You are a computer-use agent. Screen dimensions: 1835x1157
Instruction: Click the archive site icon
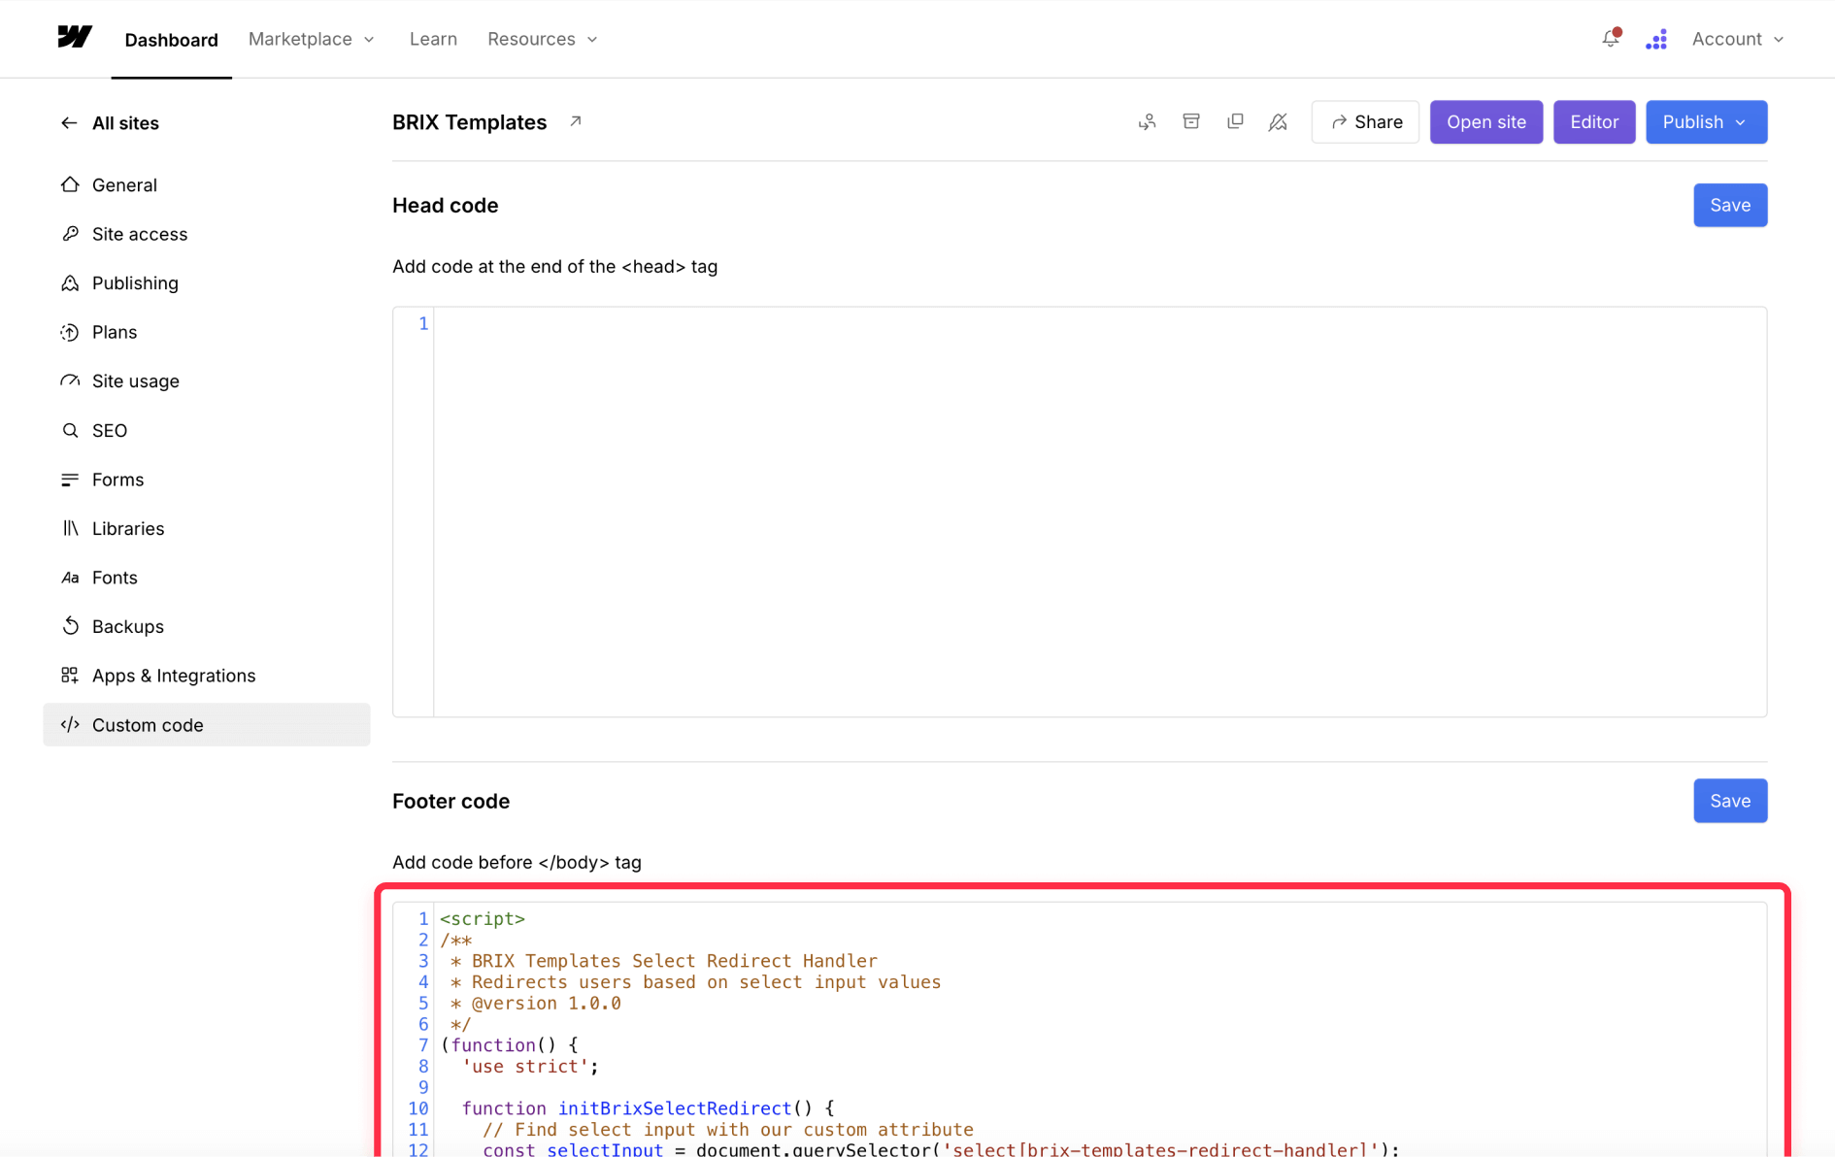coord(1191,121)
